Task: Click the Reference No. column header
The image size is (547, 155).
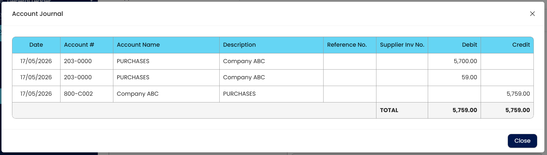Action: pos(347,45)
